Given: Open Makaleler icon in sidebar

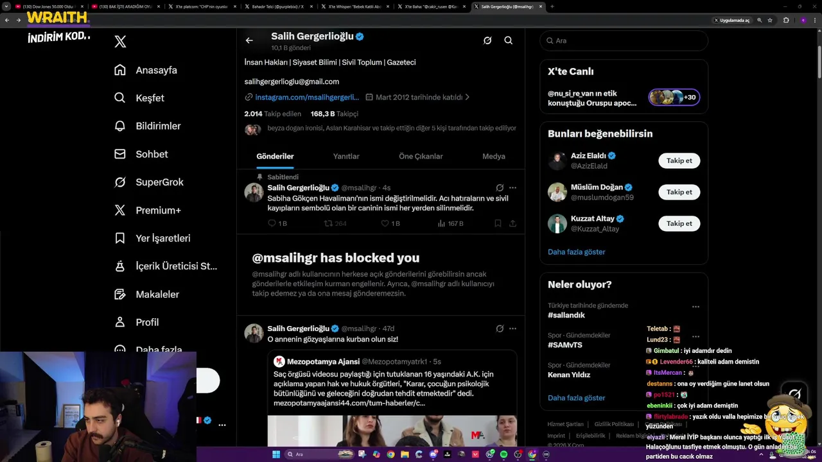Looking at the screenshot, I should 120,294.
